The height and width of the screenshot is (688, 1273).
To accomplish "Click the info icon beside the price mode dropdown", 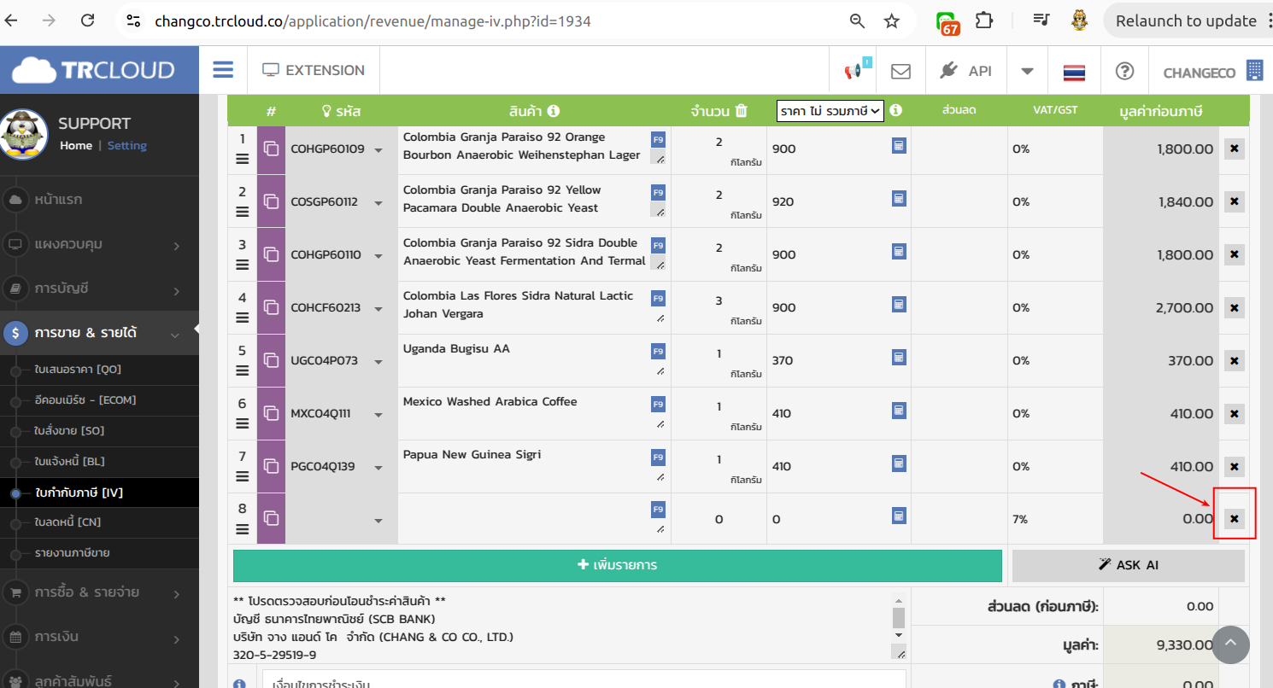I will [x=895, y=110].
